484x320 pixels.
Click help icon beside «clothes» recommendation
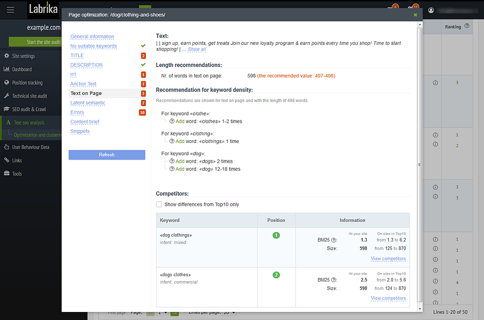(172, 121)
